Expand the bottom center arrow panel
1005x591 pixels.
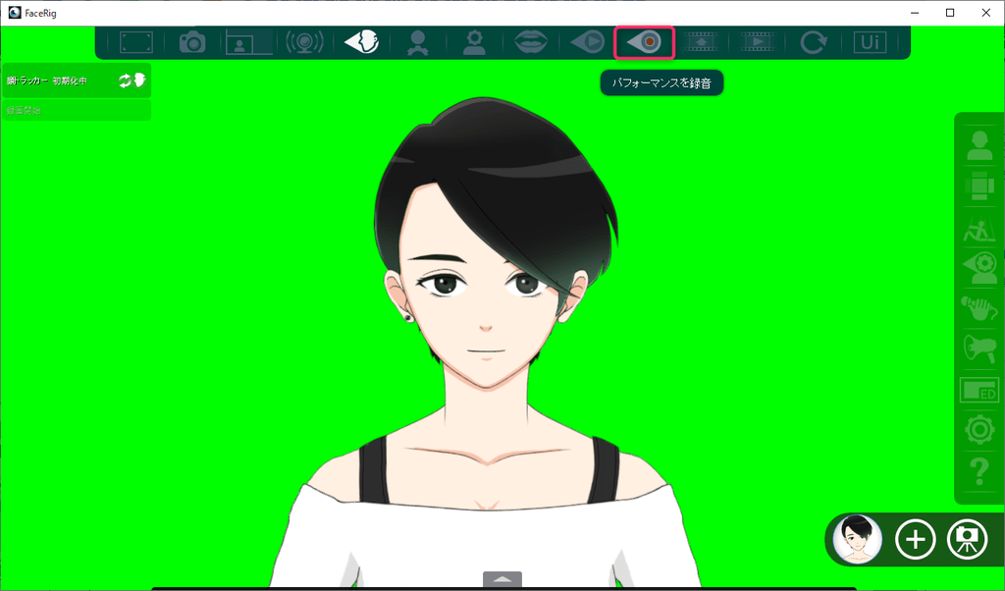pyautogui.click(x=502, y=579)
